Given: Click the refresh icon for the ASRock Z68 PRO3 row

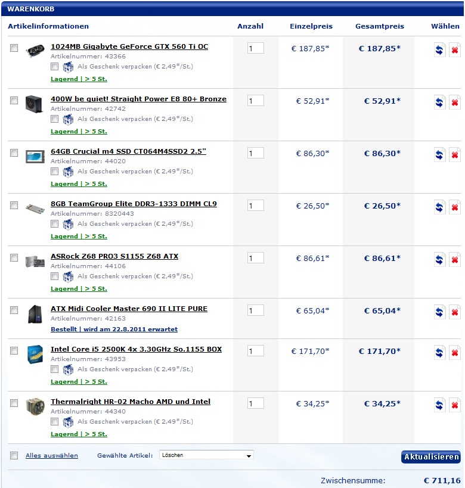Looking at the screenshot, I should tap(439, 260).
